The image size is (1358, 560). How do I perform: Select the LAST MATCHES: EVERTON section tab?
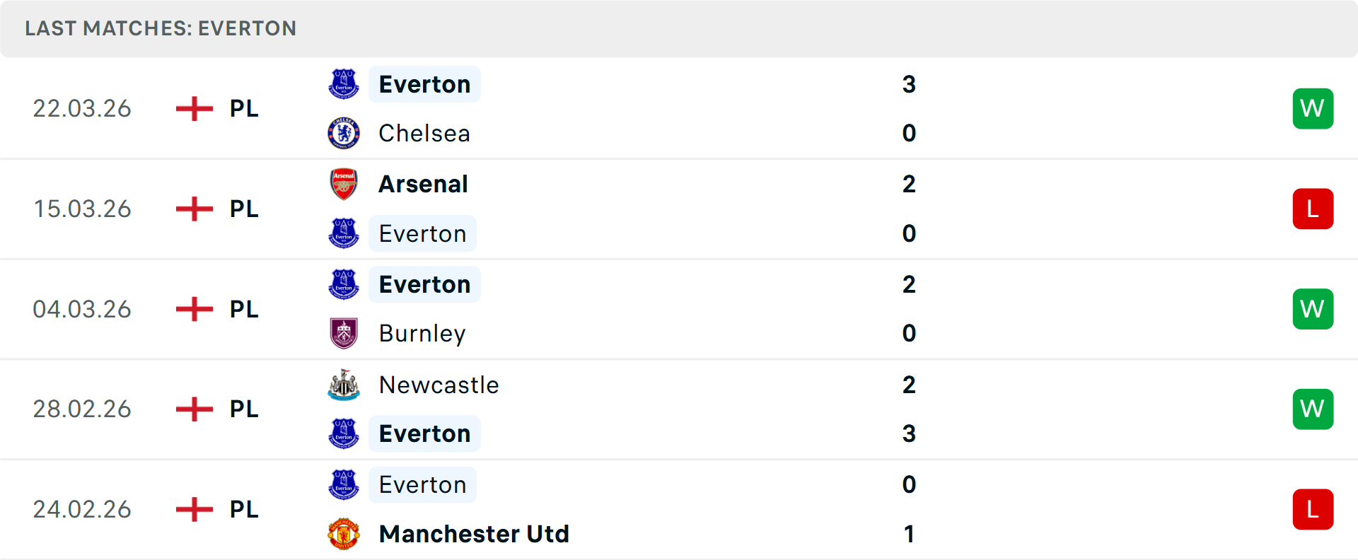[161, 28]
